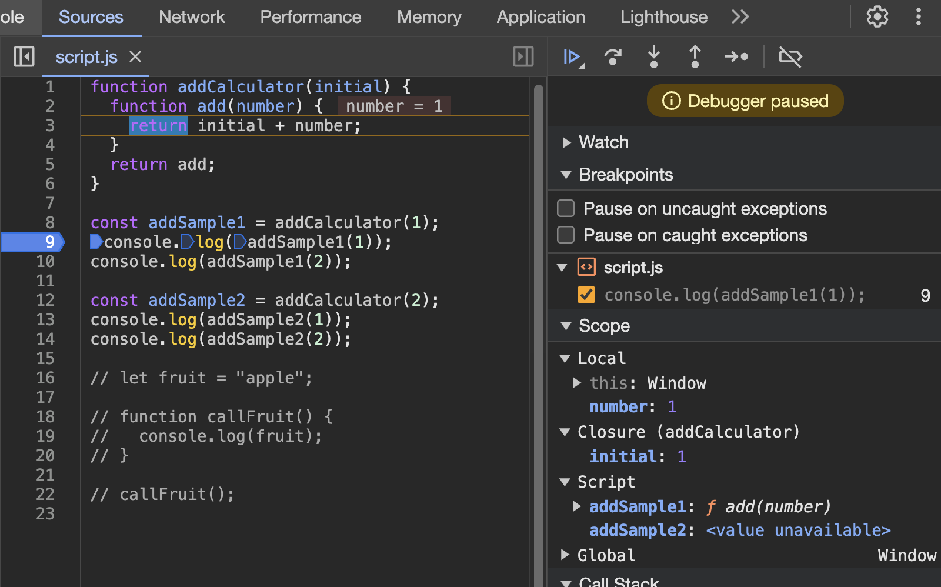Resume script execution with the play icon

pos(572,57)
